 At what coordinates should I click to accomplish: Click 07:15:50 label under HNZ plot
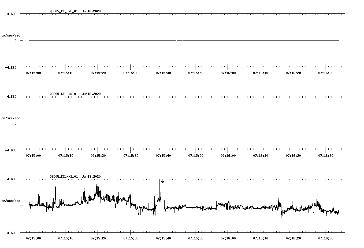pos(195,238)
